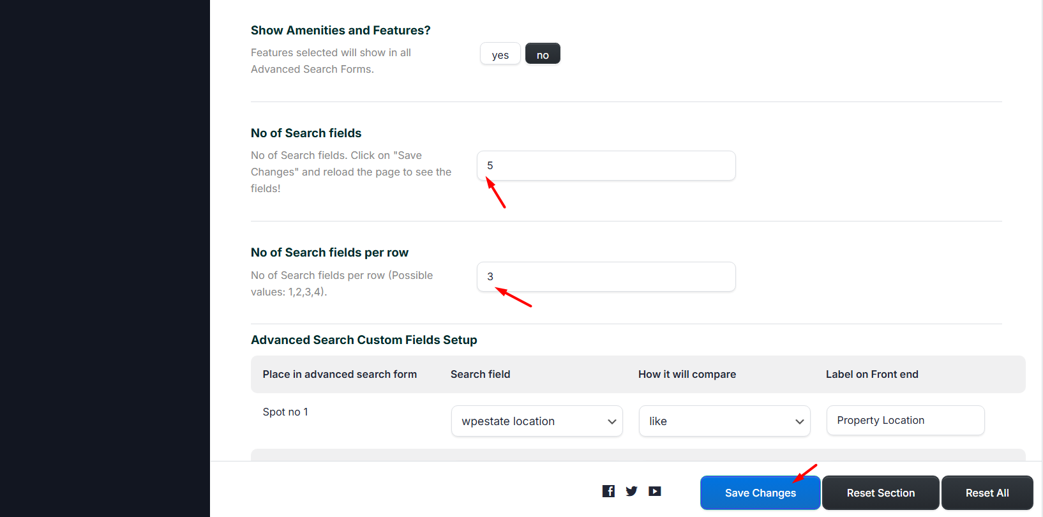Screen dimensions: 1043x517
Task: Click the 'Label on Front end' column header
Action: point(872,375)
